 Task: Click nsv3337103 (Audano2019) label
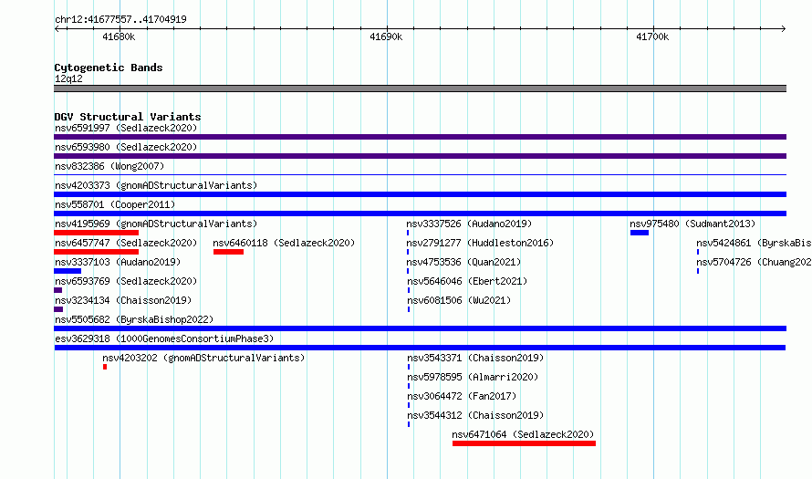[x=118, y=262]
